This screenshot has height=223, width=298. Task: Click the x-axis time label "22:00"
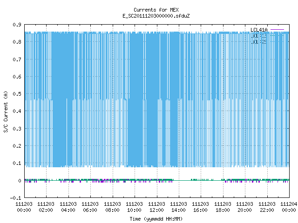[267, 210]
